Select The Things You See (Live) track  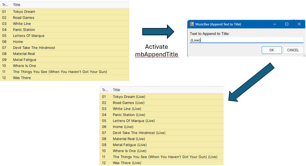(162, 157)
